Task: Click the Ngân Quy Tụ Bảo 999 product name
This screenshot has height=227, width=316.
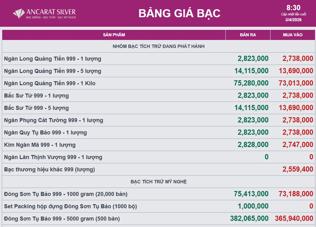Action: 45,133
